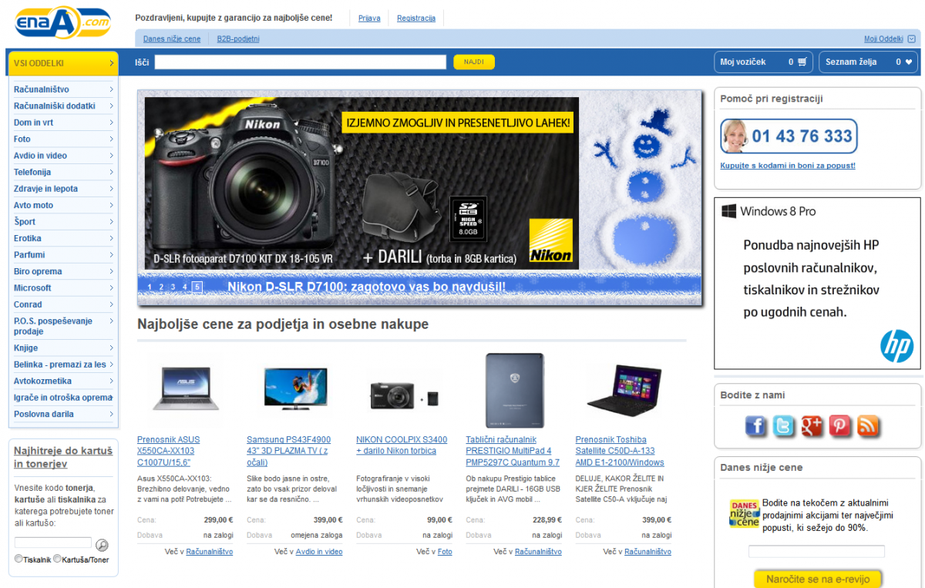Open the Poslovna darila category
Image resolution: width=925 pixels, height=588 pixels.
pos(63,415)
